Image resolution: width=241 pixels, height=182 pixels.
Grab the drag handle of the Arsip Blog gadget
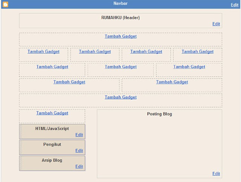point(20,163)
